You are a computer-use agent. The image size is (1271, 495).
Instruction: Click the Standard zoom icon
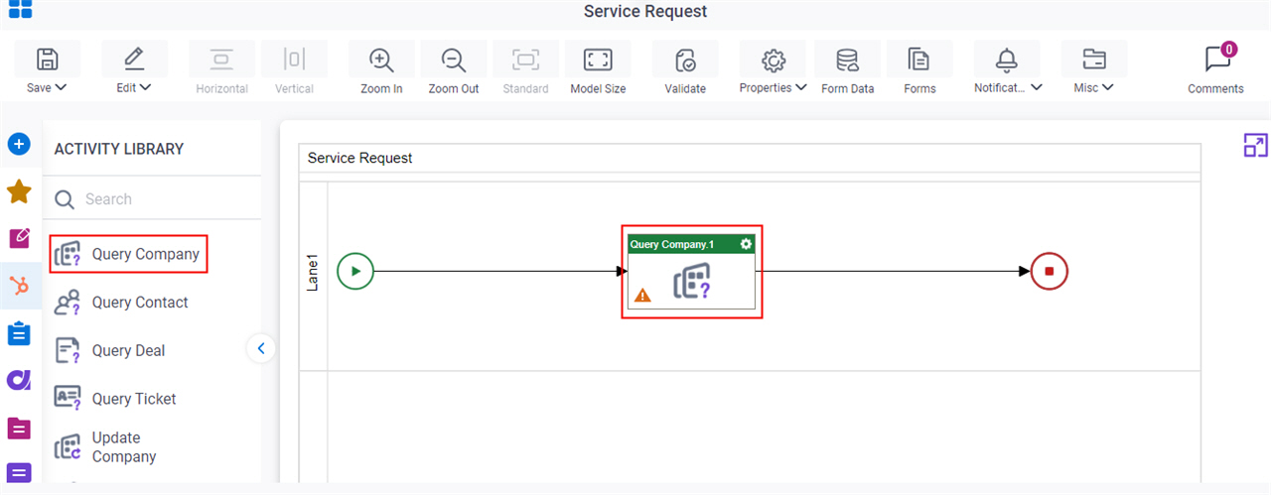[x=525, y=60]
